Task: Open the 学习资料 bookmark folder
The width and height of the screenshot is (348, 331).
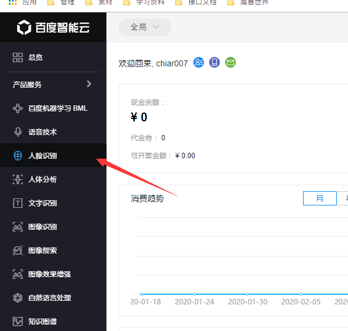Action: pyautogui.click(x=144, y=2)
